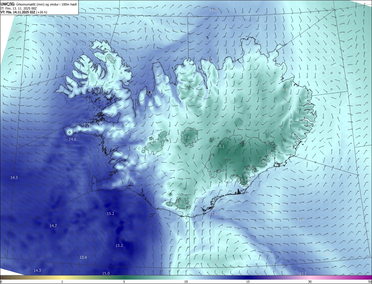Image resolution: width=372 pixels, height=284 pixels.
Task: Click the colour scale tick labelled 15
Action: click(x=248, y=282)
